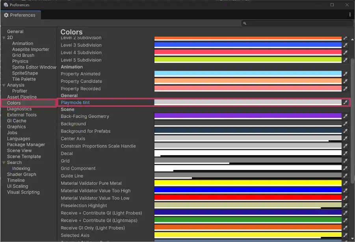The height and width of the screenshot is (242, 355).
Task: Open the External Tools preferences page
Action: tap(22, 115)
